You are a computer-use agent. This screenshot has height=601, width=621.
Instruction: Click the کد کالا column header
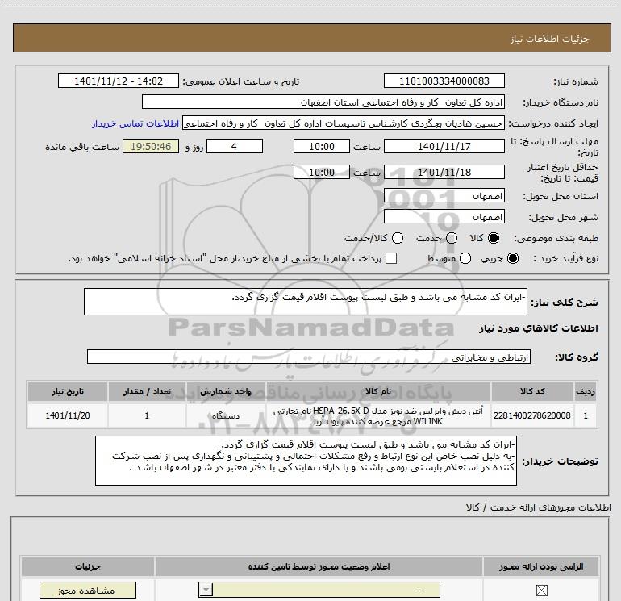coord(532,391)
